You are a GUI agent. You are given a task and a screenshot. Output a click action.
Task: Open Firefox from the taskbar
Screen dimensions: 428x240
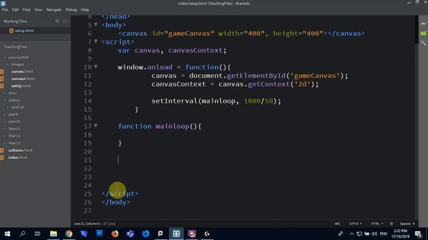(115, 234)
